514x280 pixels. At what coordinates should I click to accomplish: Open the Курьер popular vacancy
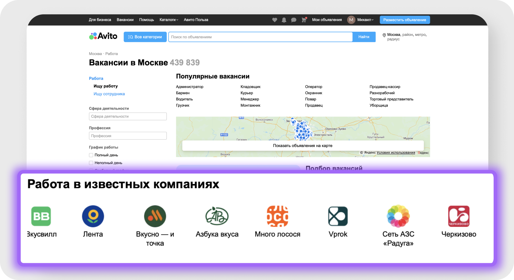[x=247, y=93]
